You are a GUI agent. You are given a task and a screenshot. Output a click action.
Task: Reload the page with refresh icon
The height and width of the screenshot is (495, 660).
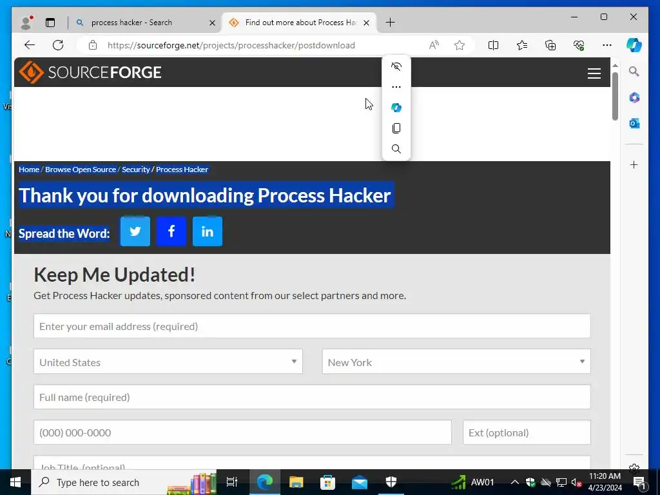tap(58, 45)
